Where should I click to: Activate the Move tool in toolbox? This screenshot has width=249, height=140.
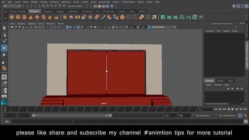4,48
